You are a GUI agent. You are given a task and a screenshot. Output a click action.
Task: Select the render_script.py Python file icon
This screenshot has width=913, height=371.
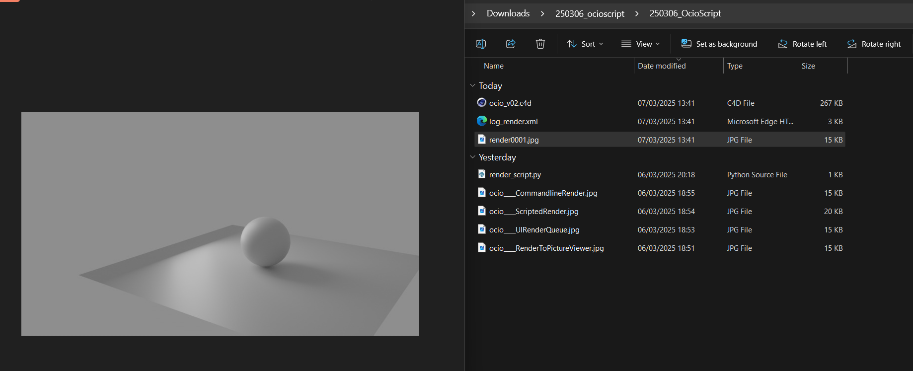[x=481, y=174]
